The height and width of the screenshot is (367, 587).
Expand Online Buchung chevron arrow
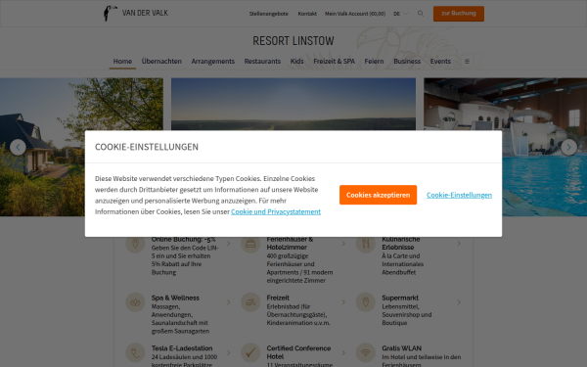click(x=228, y=244)
